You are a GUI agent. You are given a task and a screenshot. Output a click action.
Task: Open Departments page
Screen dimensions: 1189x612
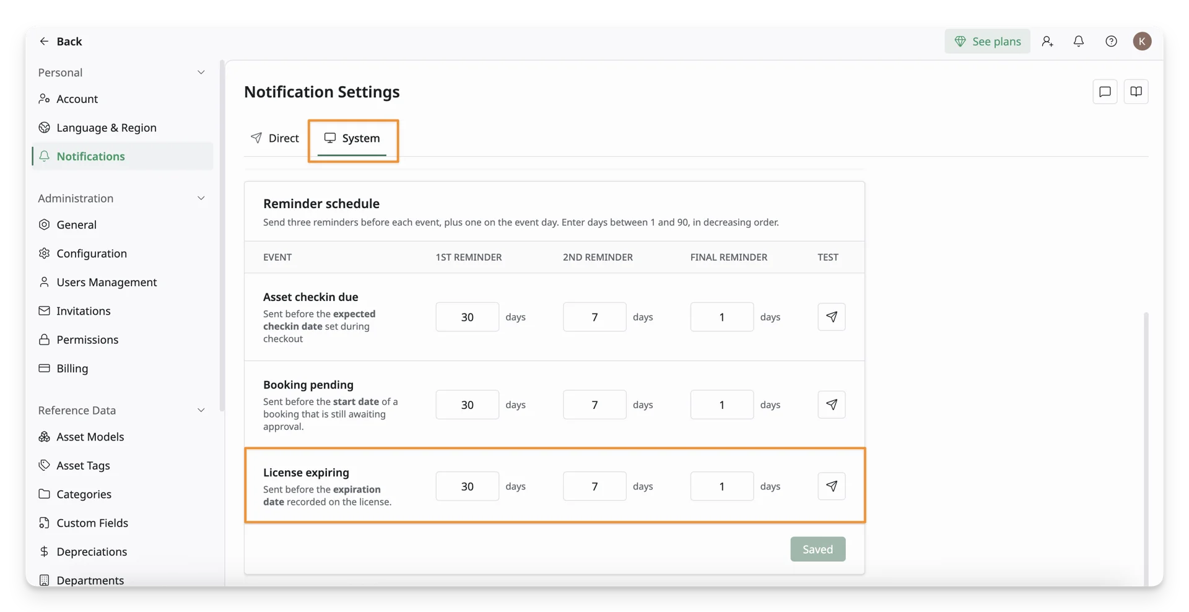(123, 580)
